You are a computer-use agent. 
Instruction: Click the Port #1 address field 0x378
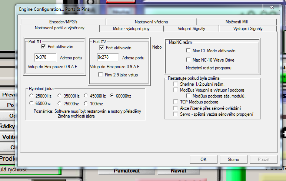click(45, 57)
